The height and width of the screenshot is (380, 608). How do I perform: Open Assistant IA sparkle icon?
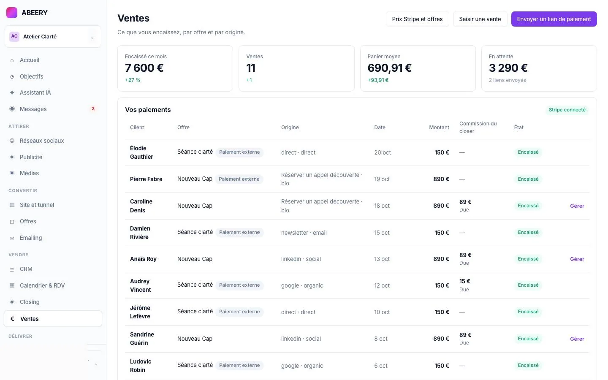(x=12, y=92)
